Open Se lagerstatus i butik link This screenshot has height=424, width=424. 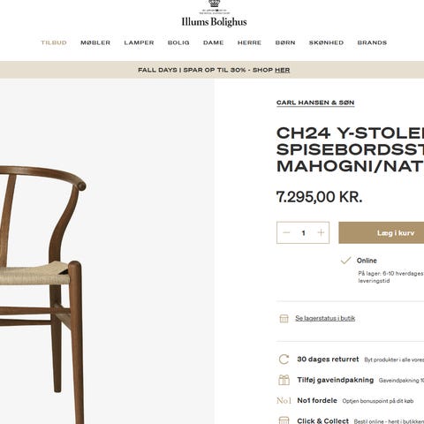[325, 318]
